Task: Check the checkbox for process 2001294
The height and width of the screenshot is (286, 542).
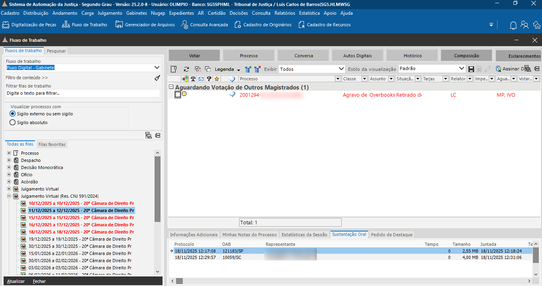Action: [x=178, y=95]
